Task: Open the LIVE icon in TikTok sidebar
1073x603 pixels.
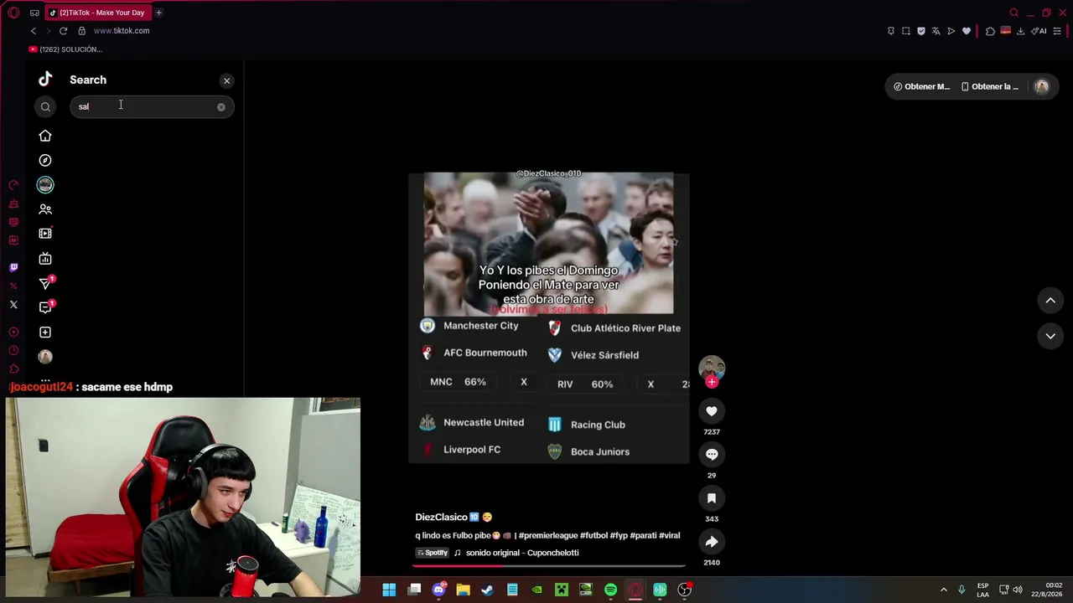Action: pyautogui.click(x=45, y=259)
